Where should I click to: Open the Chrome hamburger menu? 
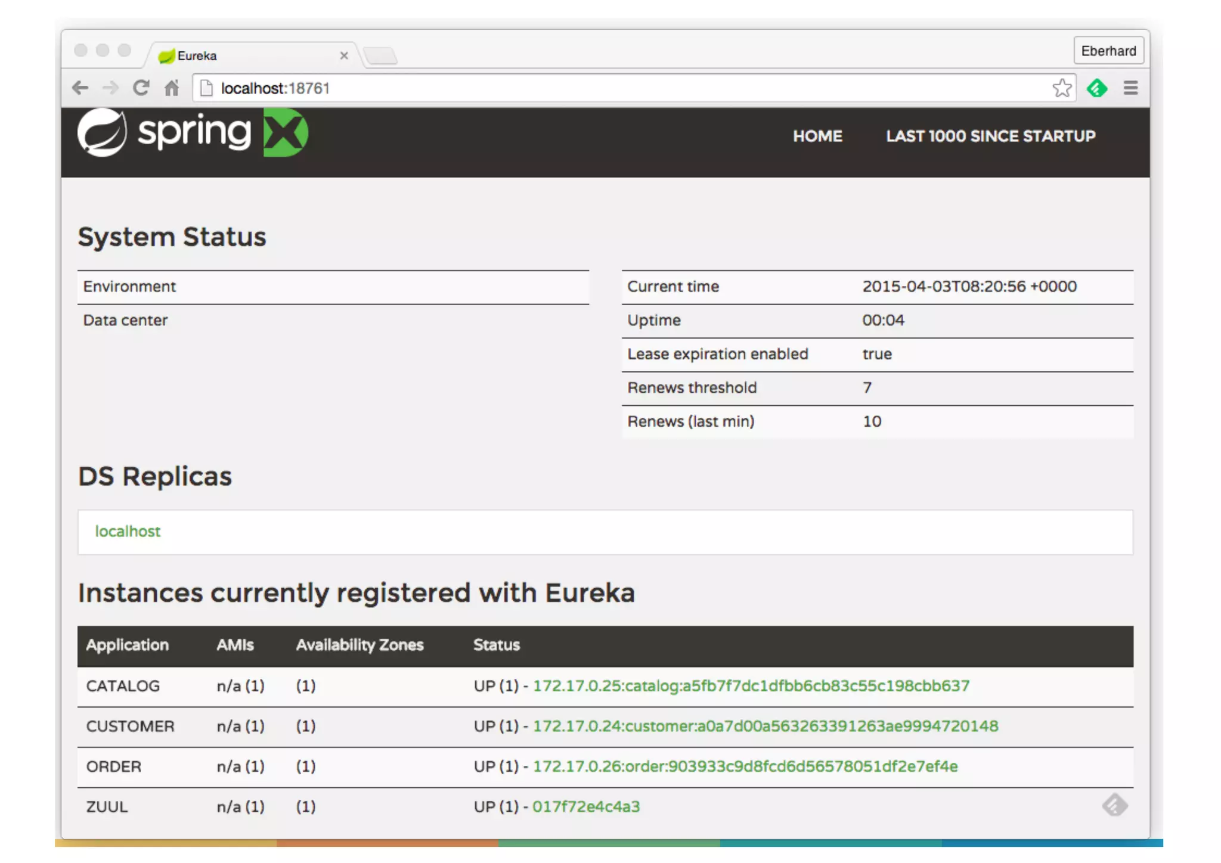(1130, 88)
